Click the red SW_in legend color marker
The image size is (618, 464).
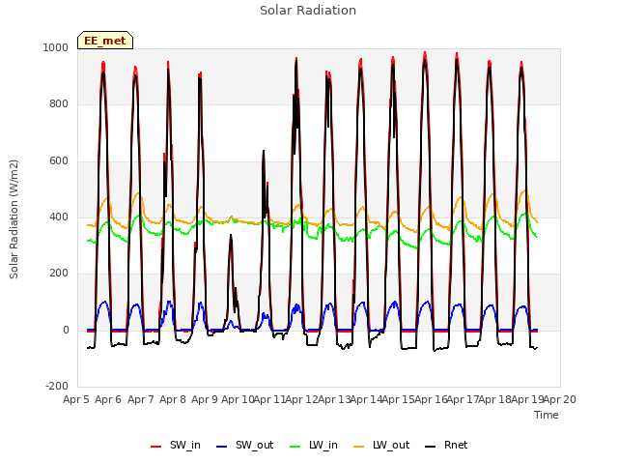coord(156,447)
